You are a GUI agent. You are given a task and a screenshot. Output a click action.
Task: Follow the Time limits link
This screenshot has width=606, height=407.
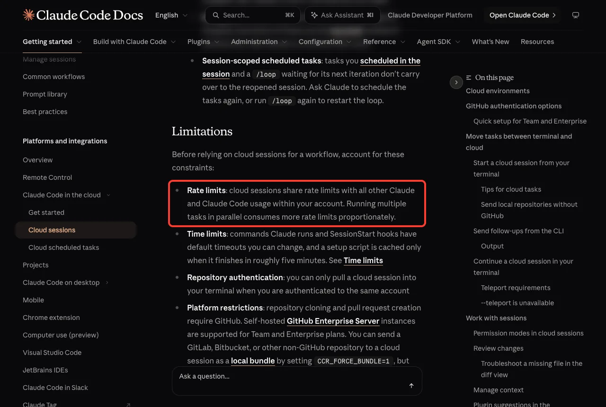pos(363,260)
